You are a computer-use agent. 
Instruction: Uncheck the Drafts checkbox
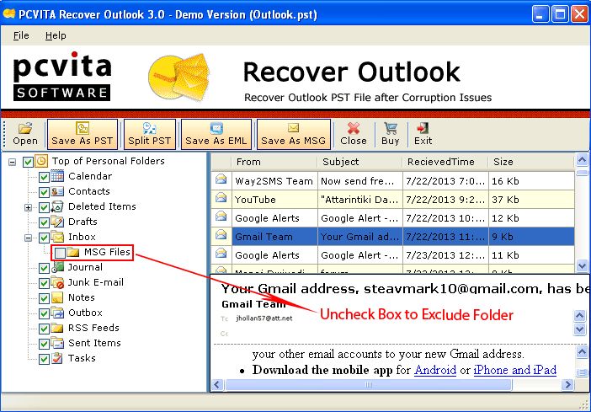44,222
